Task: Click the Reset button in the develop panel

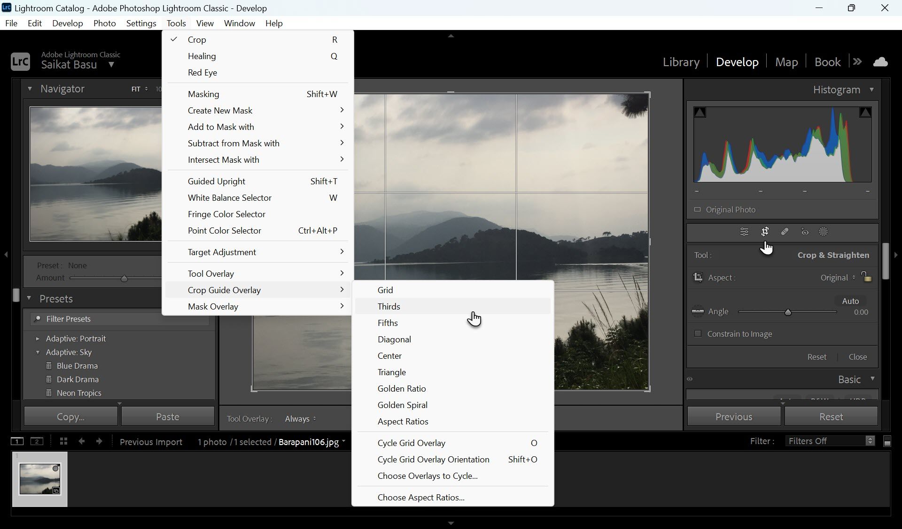Action: coord(831,416)
